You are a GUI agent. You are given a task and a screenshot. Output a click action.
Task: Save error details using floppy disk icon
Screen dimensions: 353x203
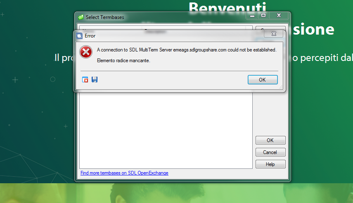coord(95,79)
